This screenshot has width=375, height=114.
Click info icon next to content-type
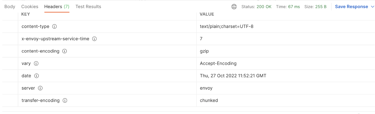coord(55,26)
